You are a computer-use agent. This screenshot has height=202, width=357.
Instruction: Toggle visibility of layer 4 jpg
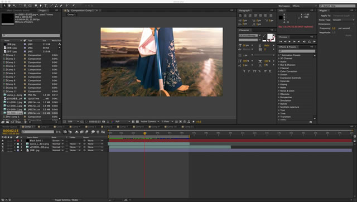coord(3,150)
